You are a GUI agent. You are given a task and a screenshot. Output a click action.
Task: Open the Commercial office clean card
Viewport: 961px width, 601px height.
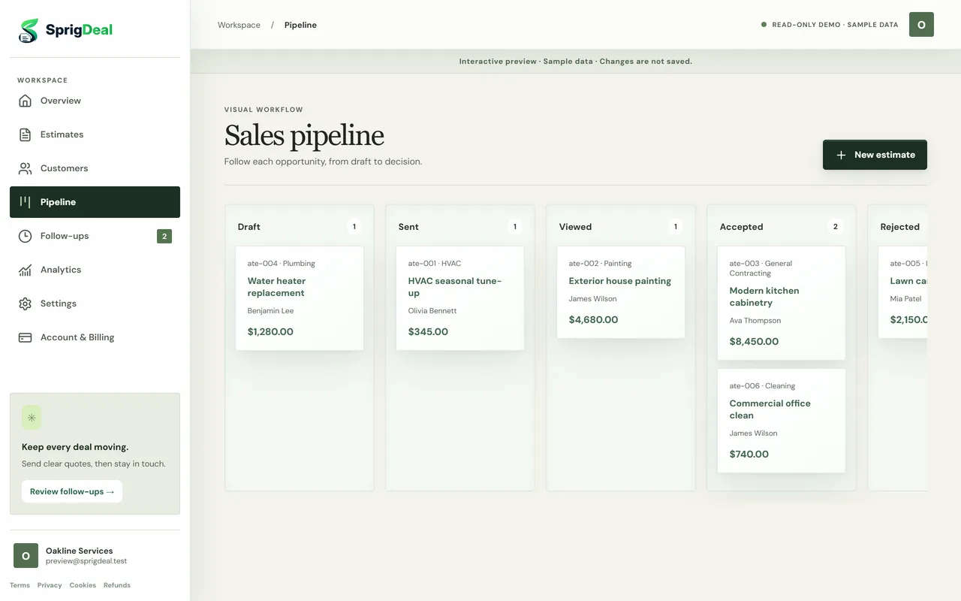click(782, 421)
